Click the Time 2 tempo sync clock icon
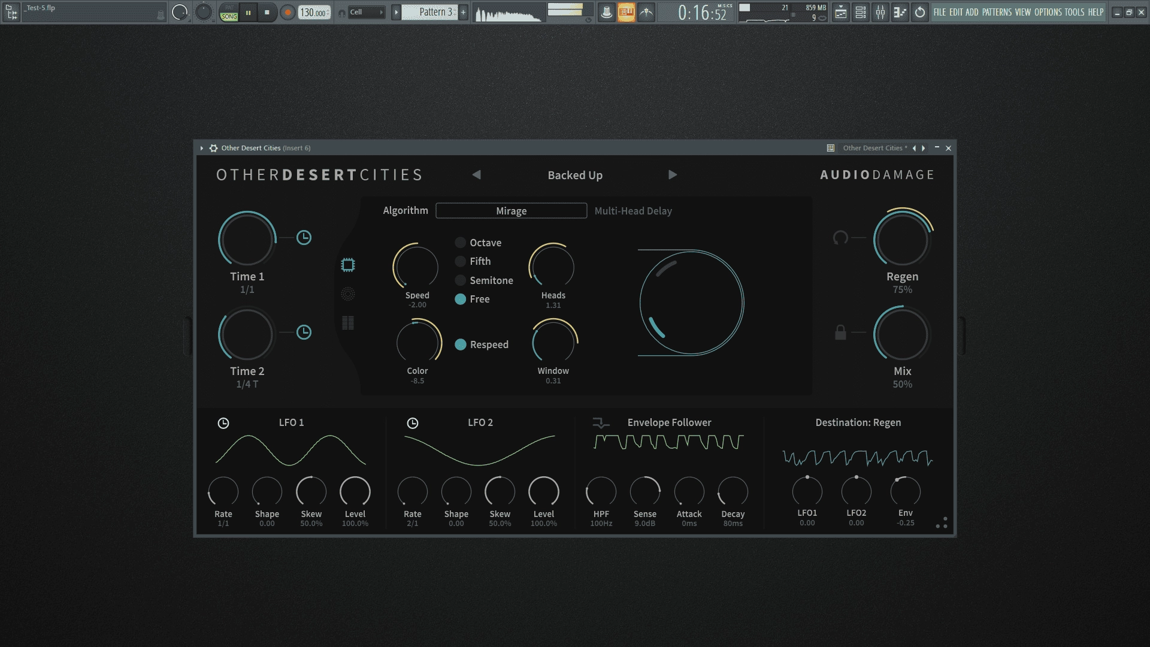This screenshot has width=1150, height=647. coord(304,332)
